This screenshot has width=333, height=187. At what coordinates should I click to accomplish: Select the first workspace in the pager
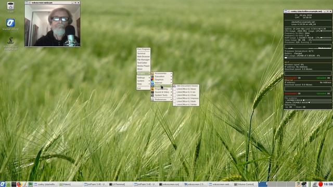click(x=263, y=184)
